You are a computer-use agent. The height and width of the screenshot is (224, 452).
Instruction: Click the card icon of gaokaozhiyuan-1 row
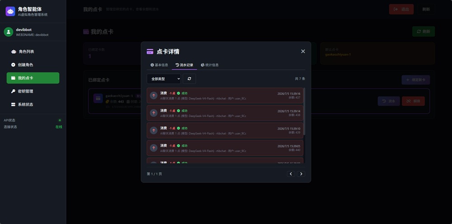tap(98, 98)
